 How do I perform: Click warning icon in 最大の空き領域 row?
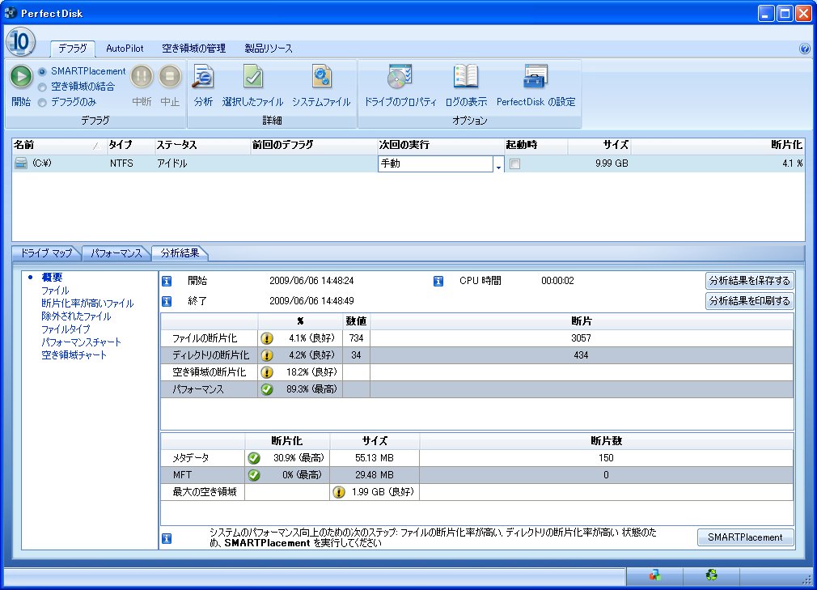339,492
